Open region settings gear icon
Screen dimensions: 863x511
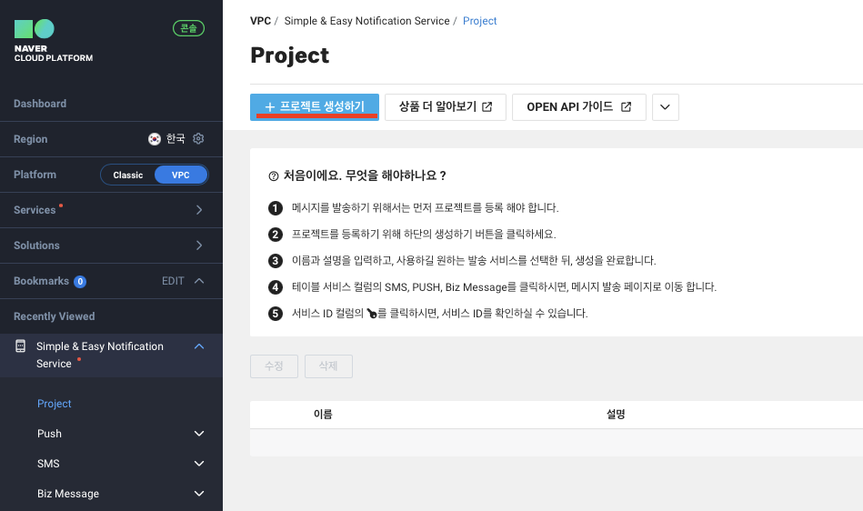point(198,138)
